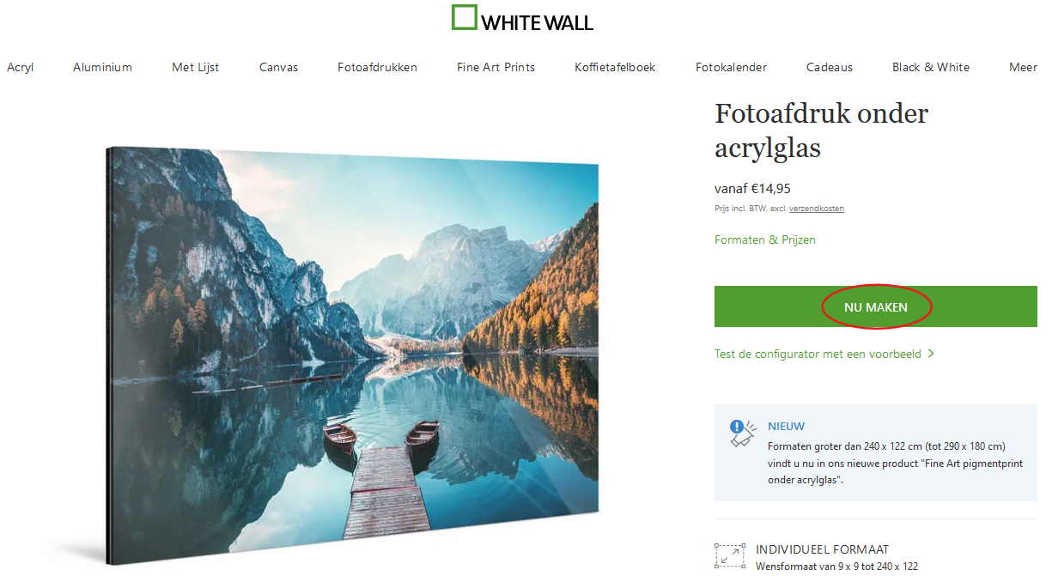
Task: Open the Fotoafdrukken menu item
Action: (x=377, y=67)
